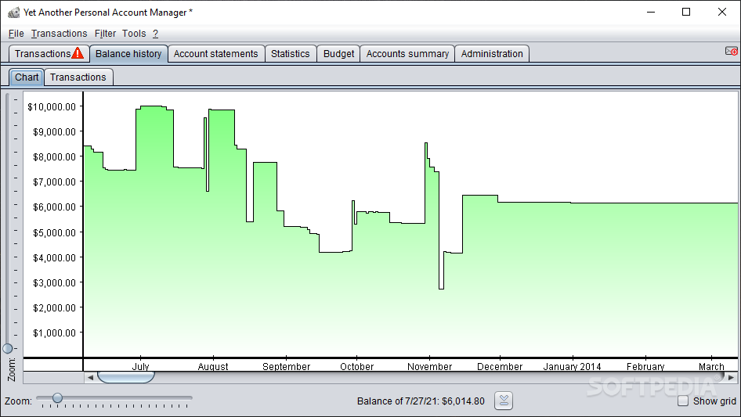
Task: Open the Budget tab
Action: [x=338, y=53]
